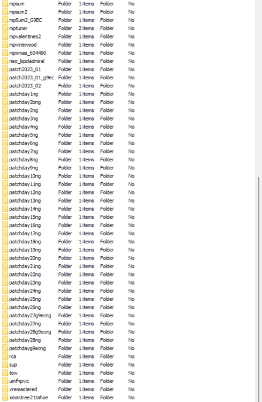Click the patchday3ng folder icon
The width and height of the screenshot is (262, 402).
[5, 118]
